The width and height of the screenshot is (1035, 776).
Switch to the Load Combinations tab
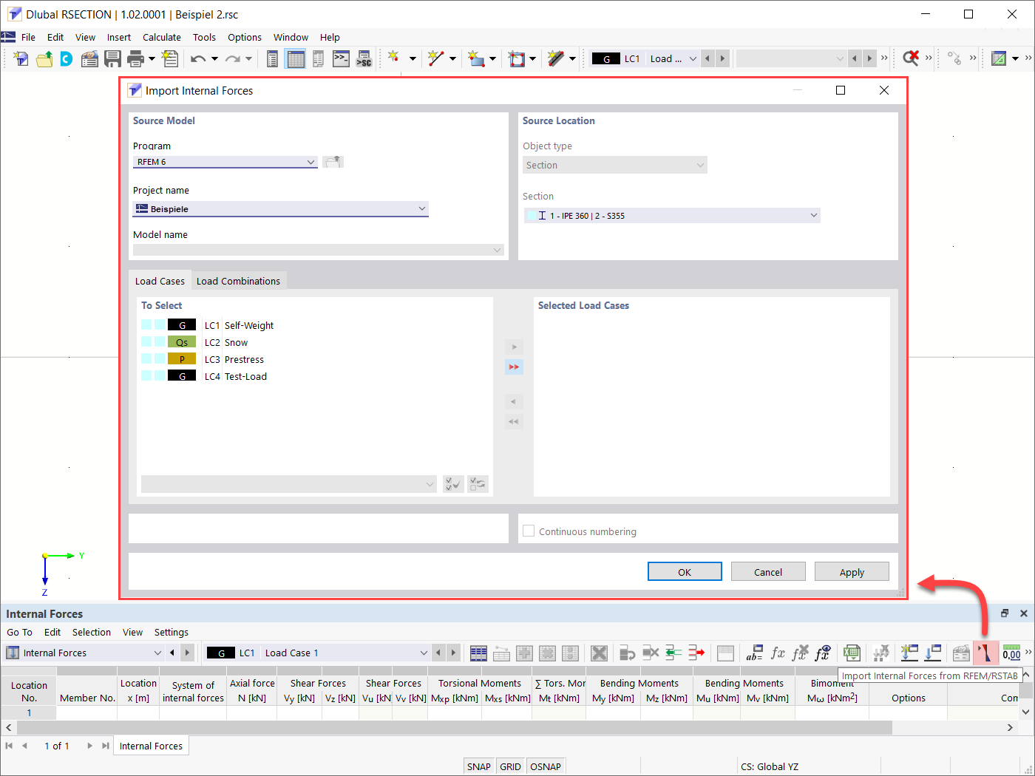[239, 280]
